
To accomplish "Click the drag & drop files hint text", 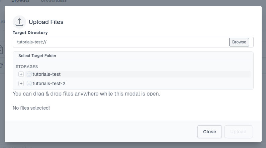I will (86, 94).
